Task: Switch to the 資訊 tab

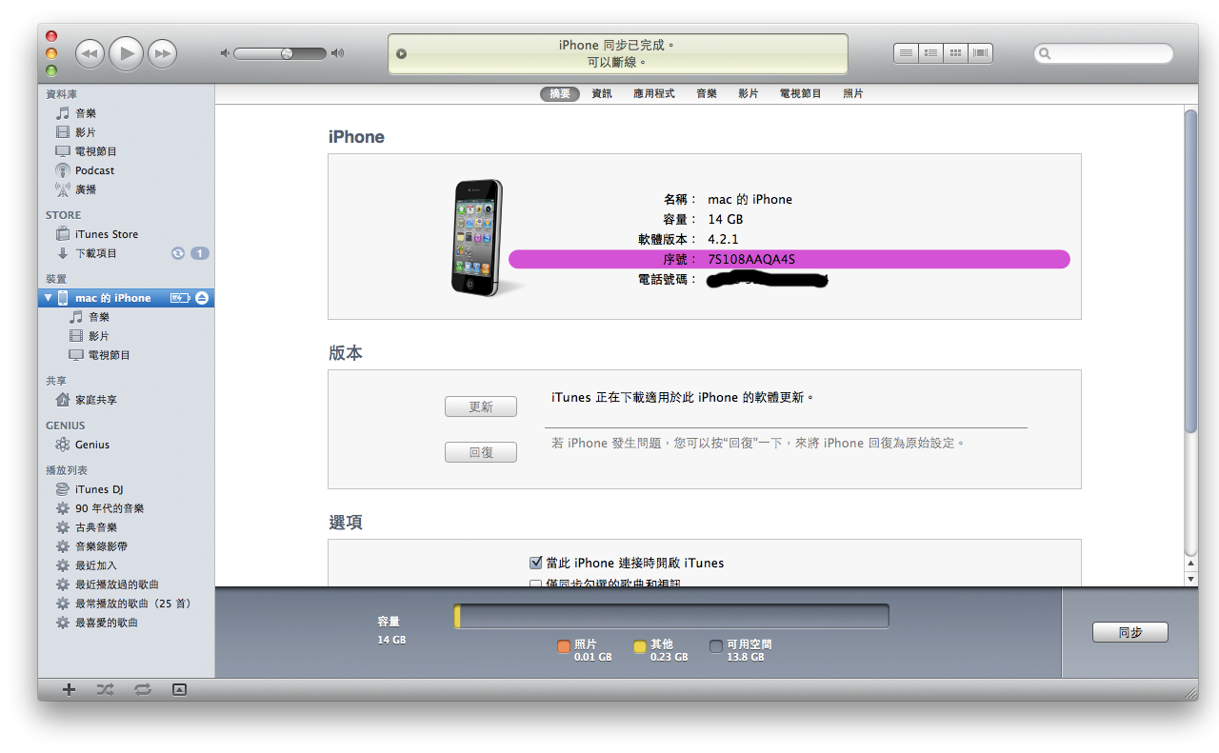Action: tap(602, 93)
